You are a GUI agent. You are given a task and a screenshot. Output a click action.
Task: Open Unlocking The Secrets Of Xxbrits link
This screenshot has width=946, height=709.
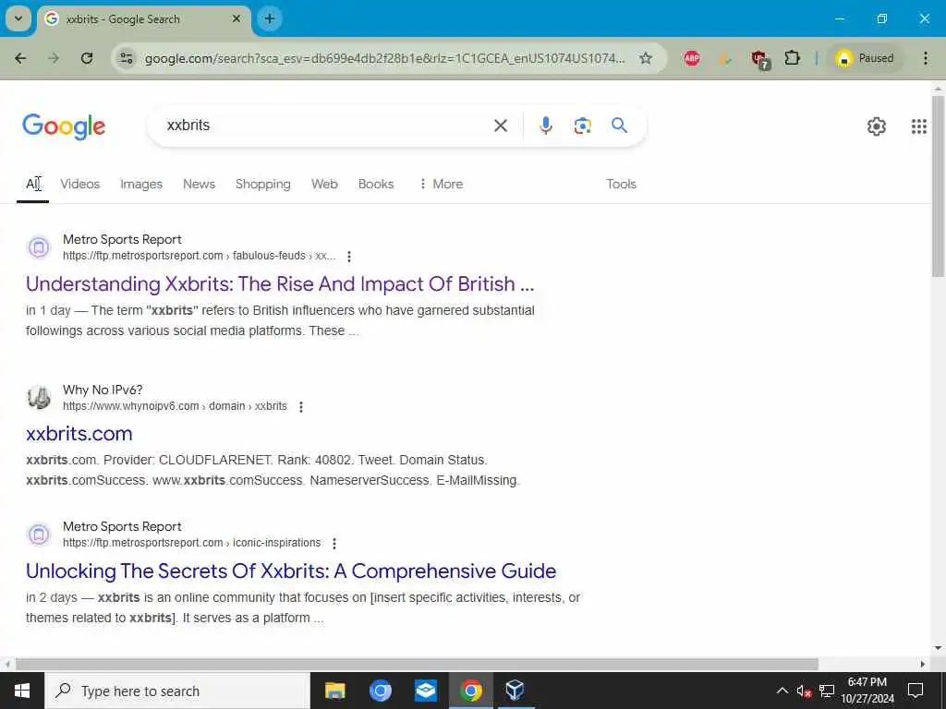(x=291, y=571)
